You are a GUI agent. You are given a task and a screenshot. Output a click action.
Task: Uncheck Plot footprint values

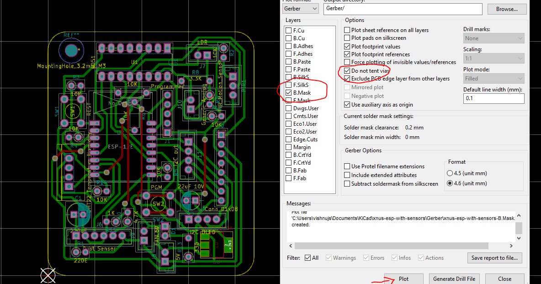click(x=347, y=46)
